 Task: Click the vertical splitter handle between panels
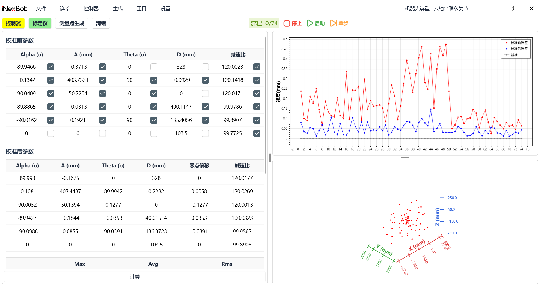[270, 158]
